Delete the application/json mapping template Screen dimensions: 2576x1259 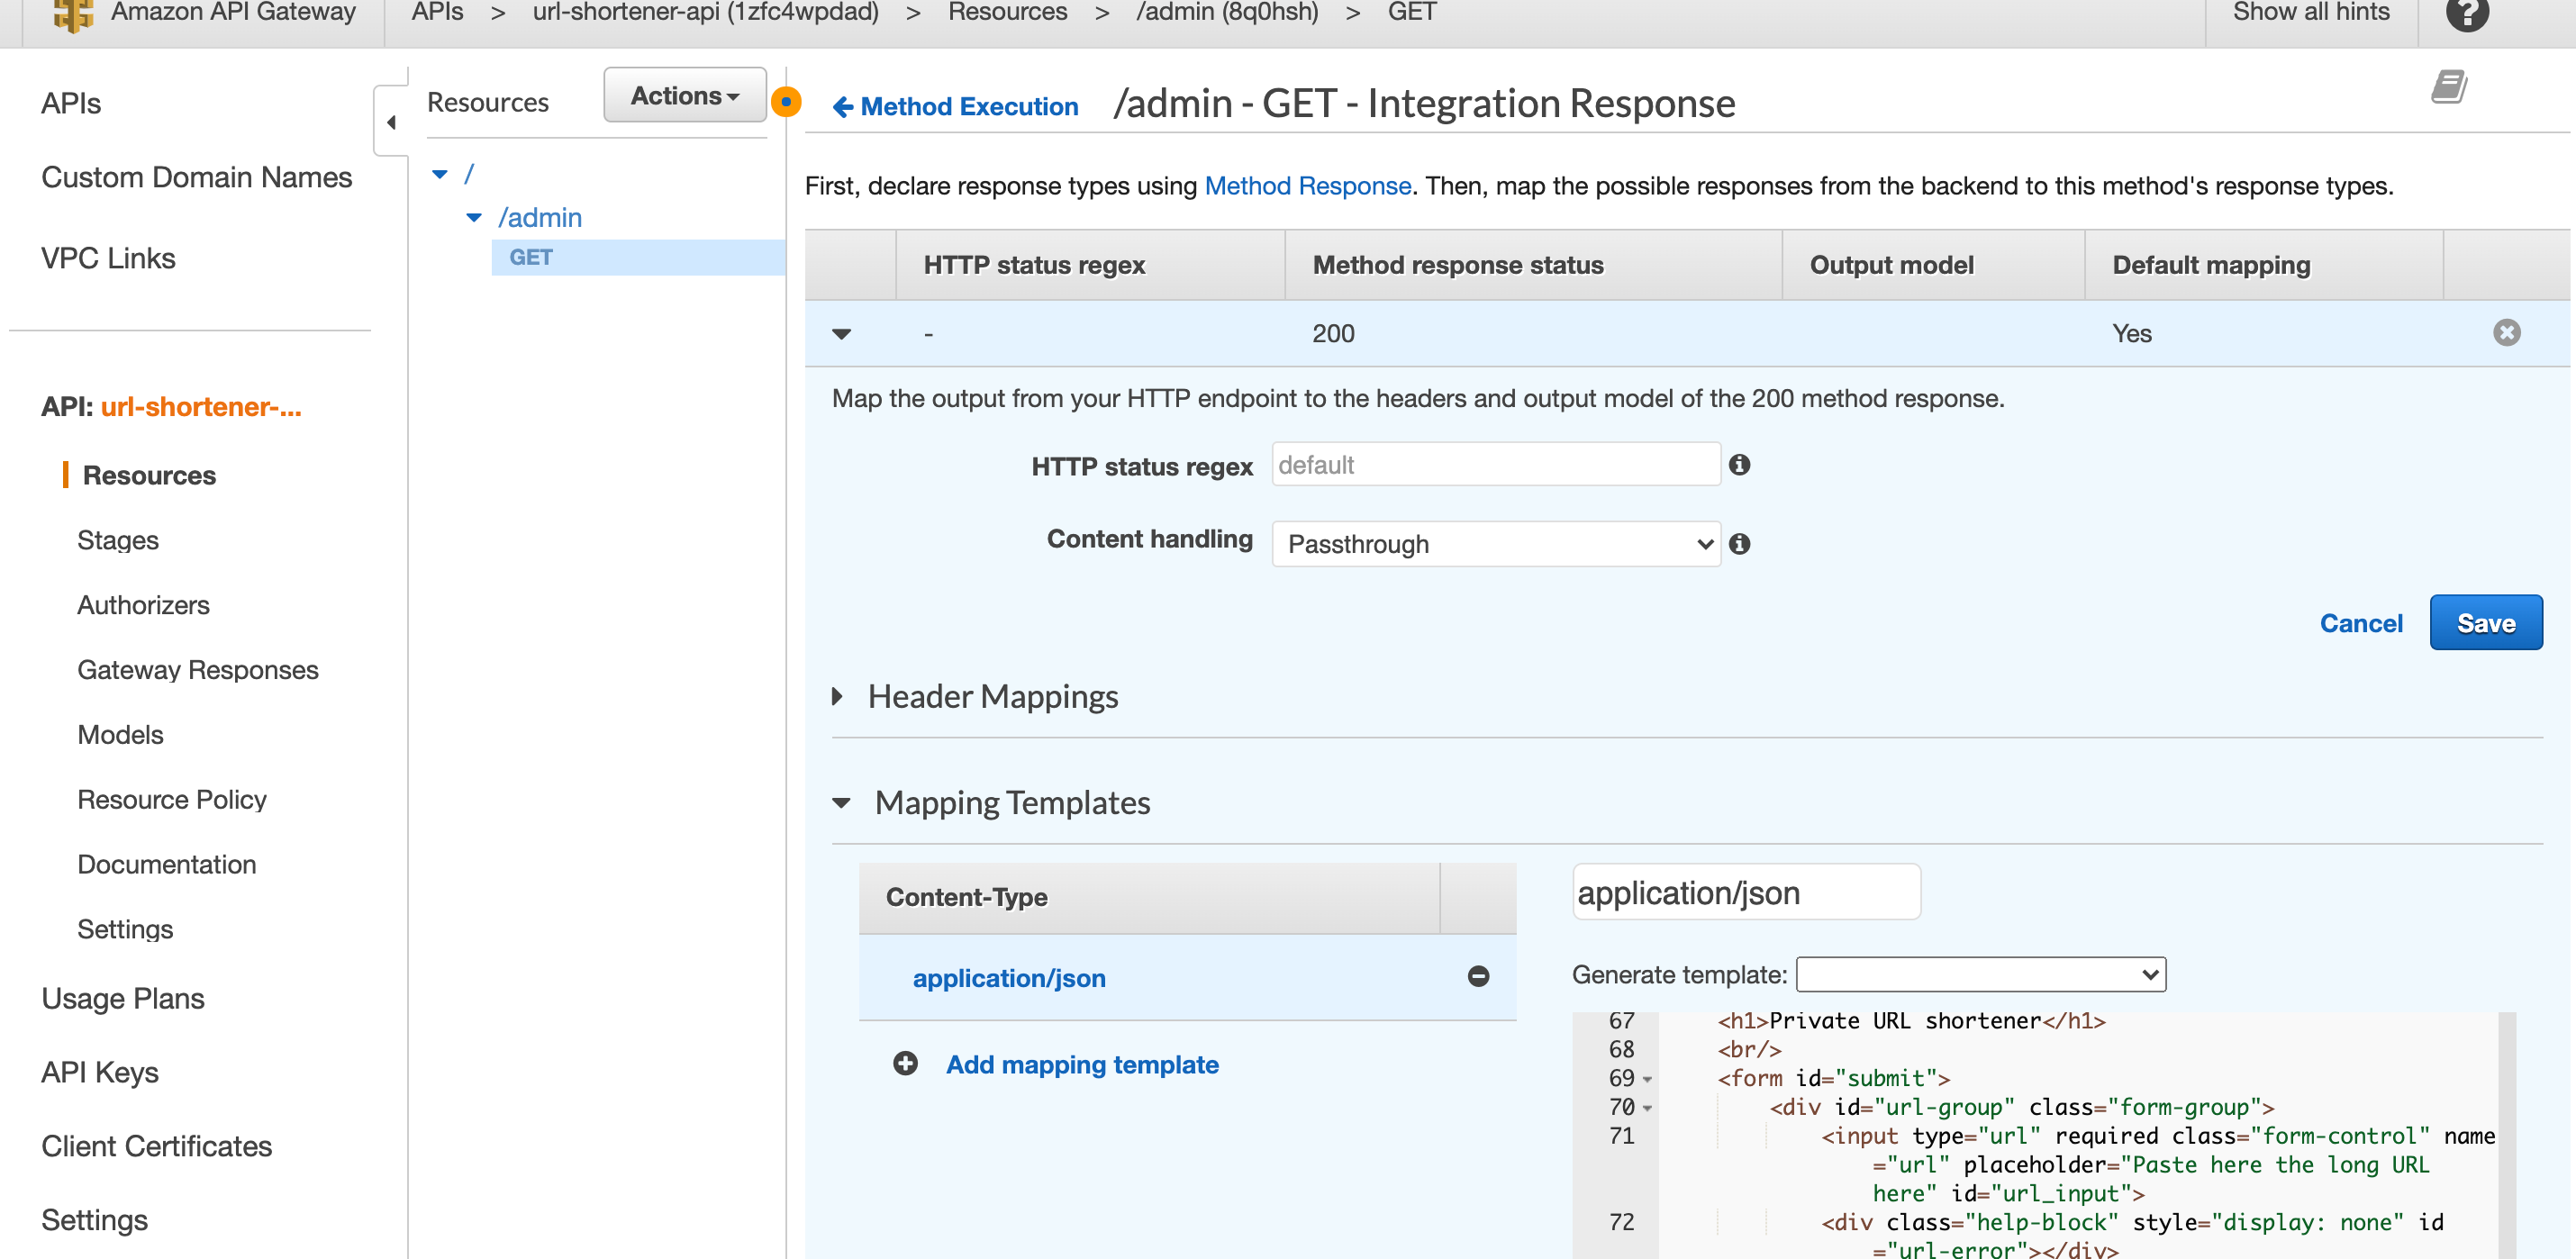[1478, 977]
